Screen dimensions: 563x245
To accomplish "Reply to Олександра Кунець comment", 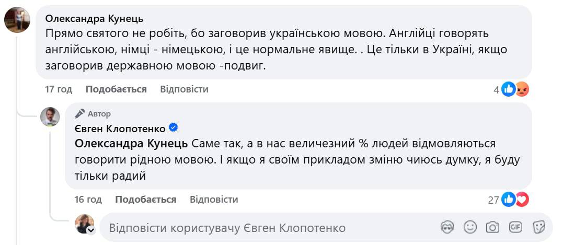I will (184, 89).
